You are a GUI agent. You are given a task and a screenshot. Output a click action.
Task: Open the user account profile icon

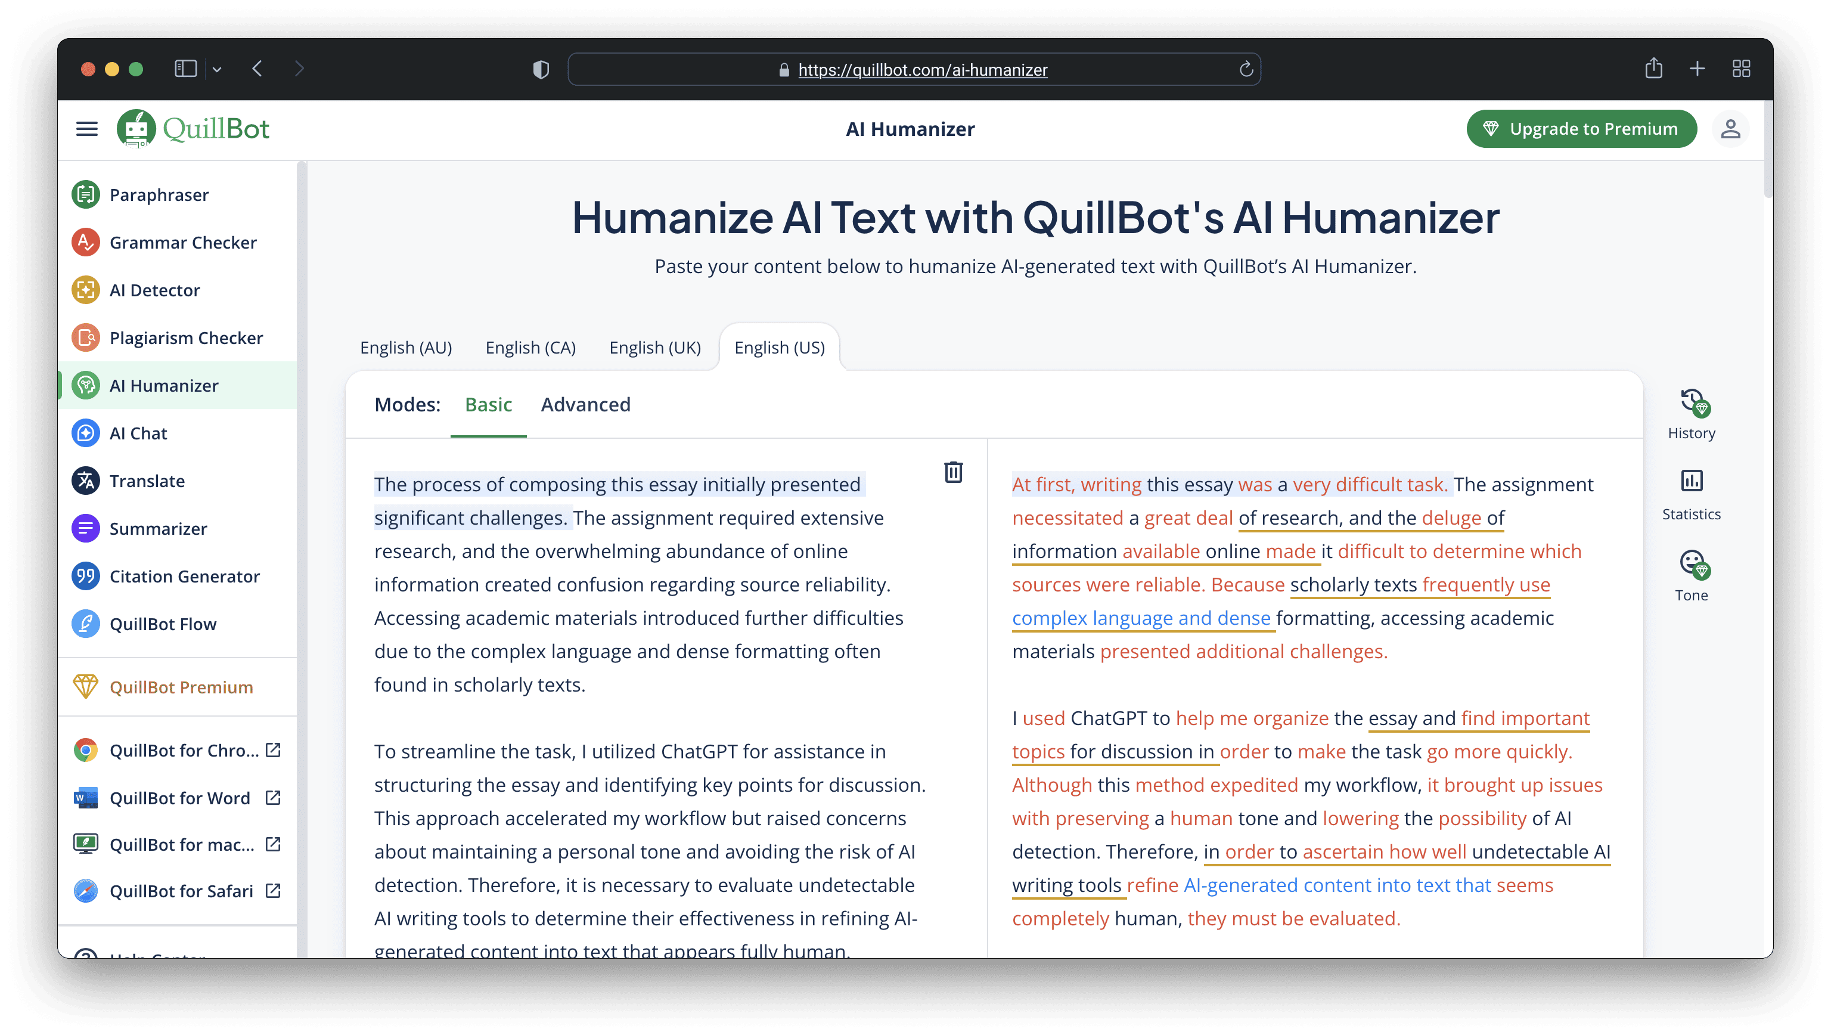click(1730, 129)
